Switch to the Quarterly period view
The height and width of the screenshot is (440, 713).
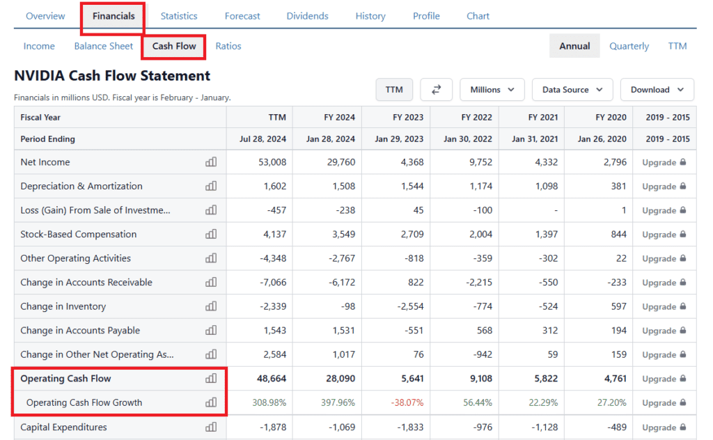coord(629,46)
